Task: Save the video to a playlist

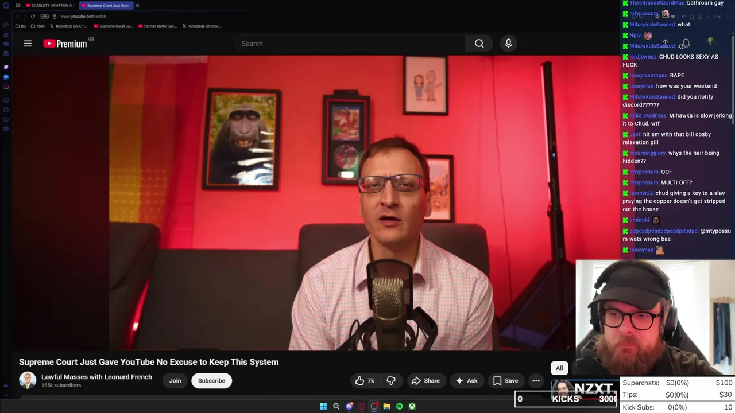Action: tap(505, 381)
